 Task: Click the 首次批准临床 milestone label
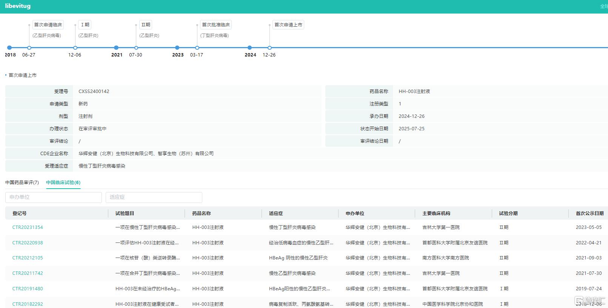point(216,25)
